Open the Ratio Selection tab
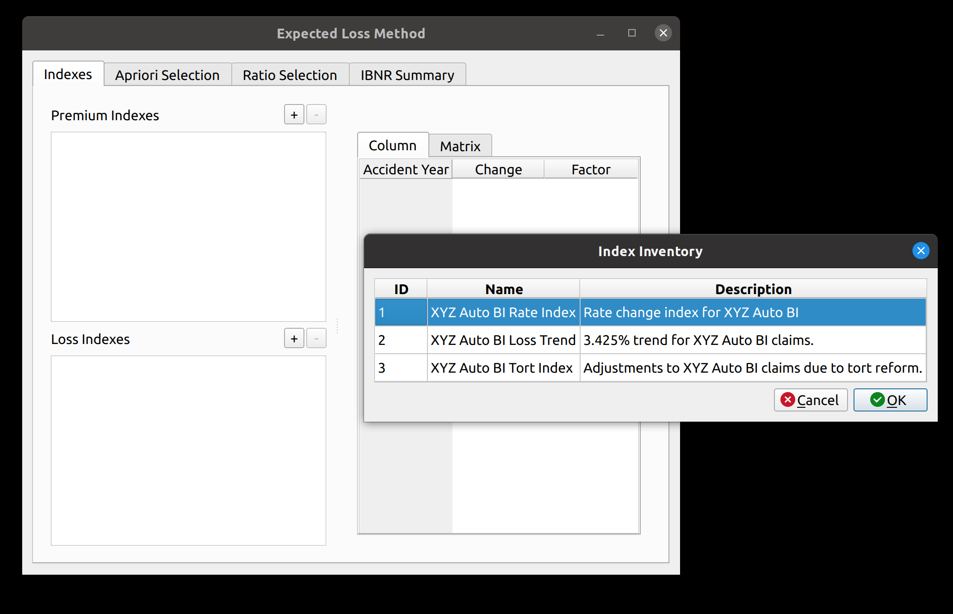Viewport: 953px width, 614px height. pyautogui.click(x=290, y=75)
